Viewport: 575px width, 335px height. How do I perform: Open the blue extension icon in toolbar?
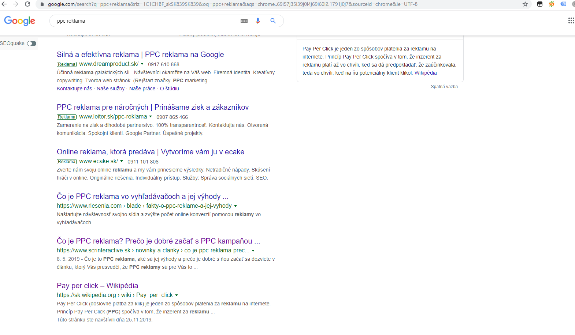pyautogui.click(x=564, y=4)
